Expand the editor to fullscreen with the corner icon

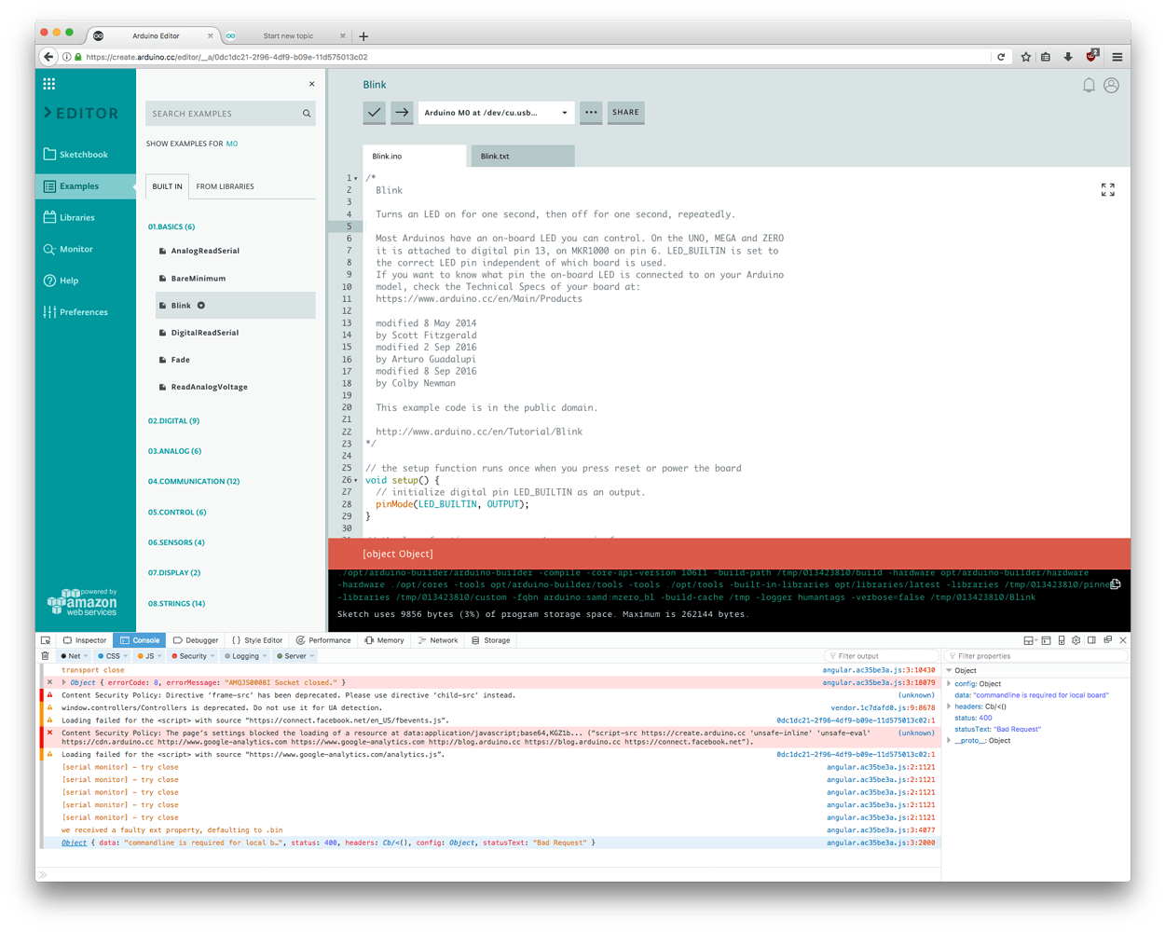tap(1107, 189)
